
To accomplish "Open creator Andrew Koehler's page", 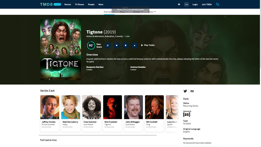I will tap(138, 67).
